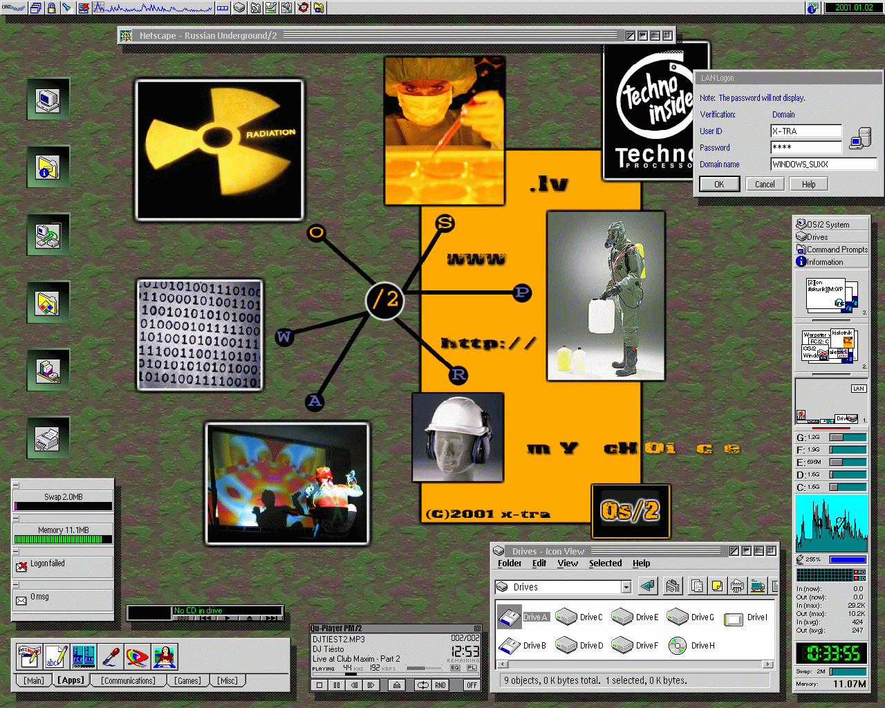Switch to the [Misc] launcher tab
Viewport: 885px width, 708px height.
(227, 680)
